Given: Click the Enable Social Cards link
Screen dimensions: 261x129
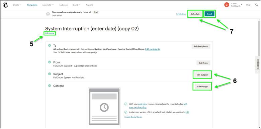Looking at the screenshot, I should coord(133,117).
